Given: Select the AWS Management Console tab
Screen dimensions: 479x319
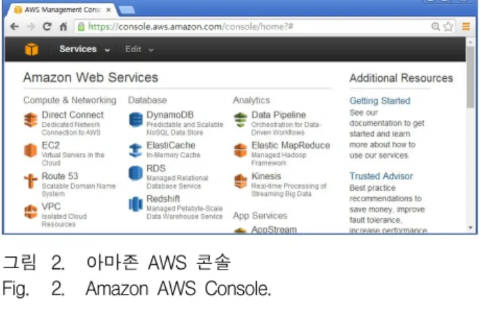Looking at the screenshot, I should 63,10.
